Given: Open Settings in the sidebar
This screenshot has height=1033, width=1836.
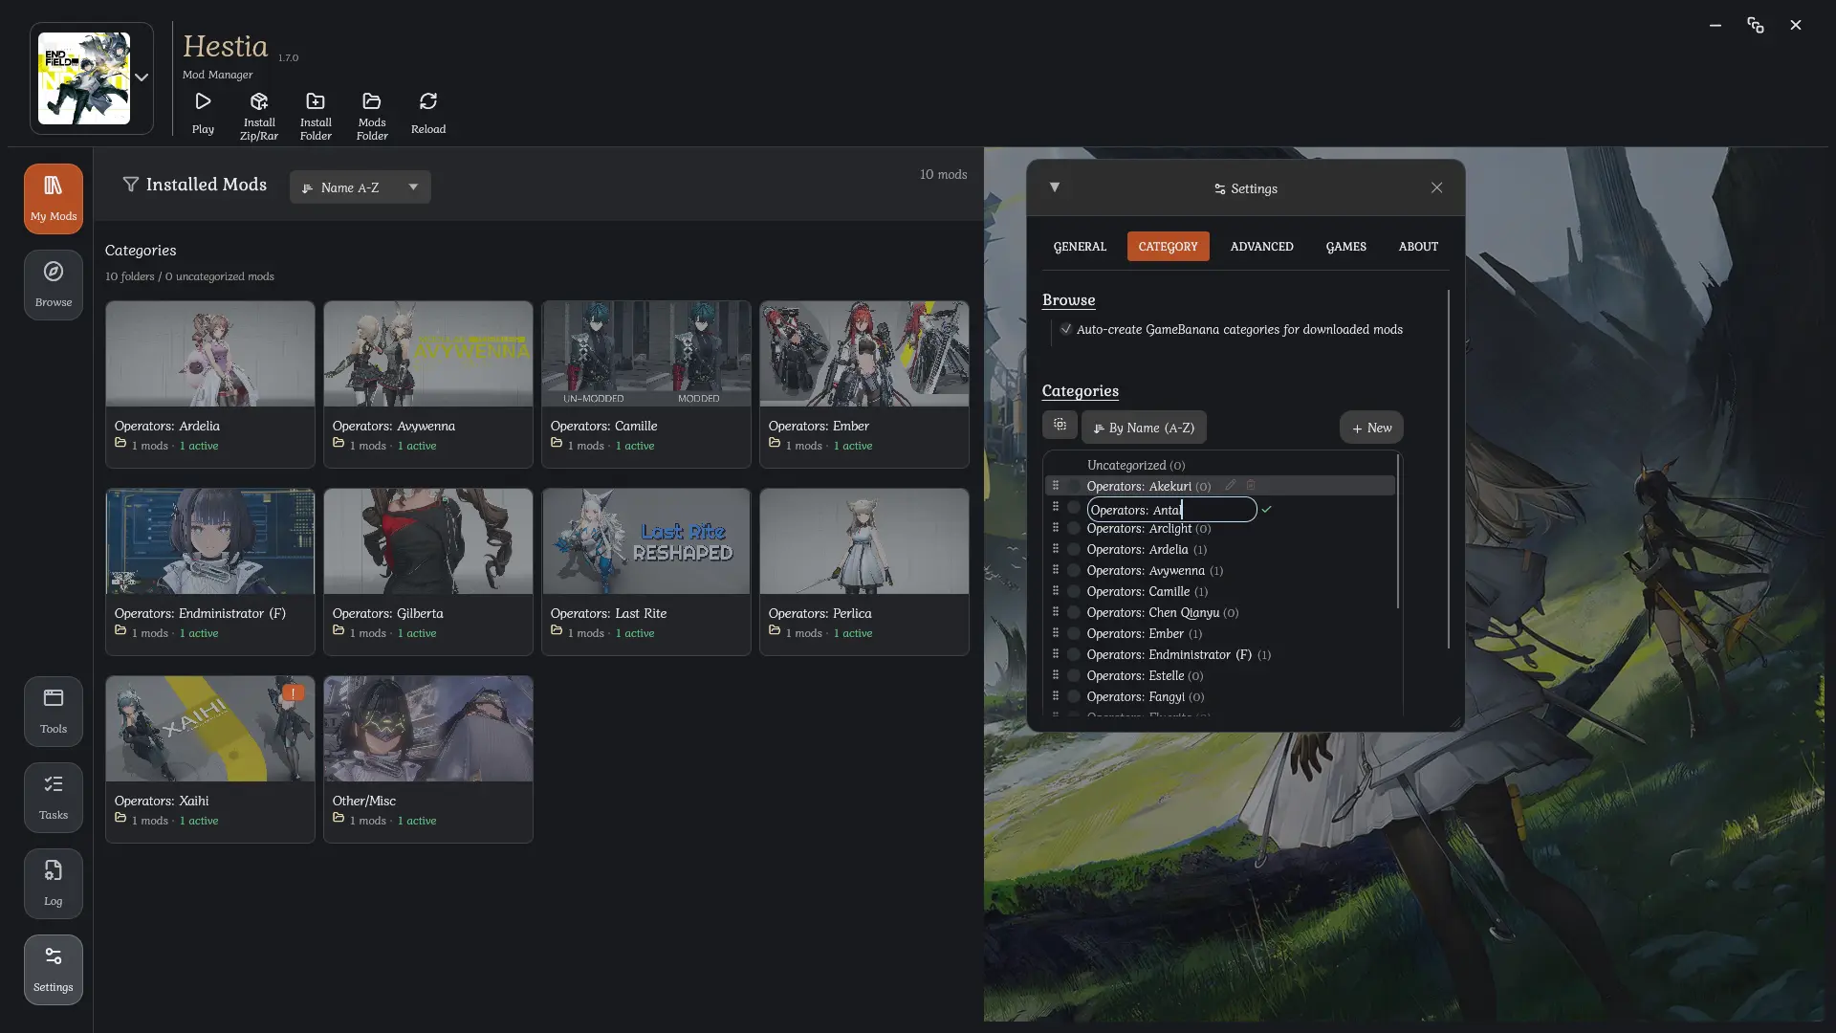Looking at the screenshot, I should pos(54,970).
